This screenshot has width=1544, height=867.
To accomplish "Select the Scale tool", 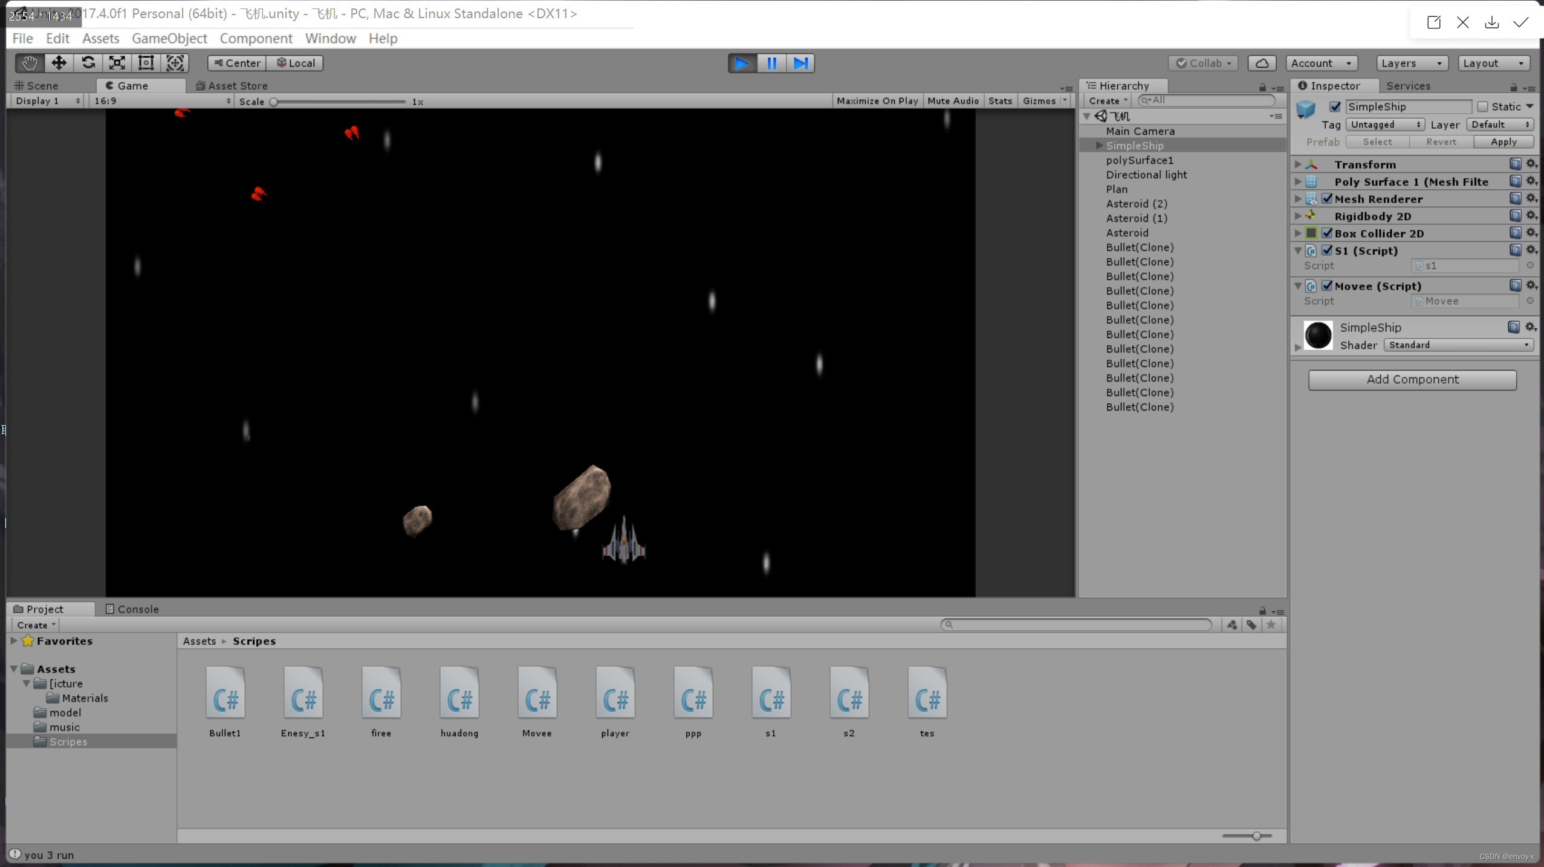I will tap(117, 63).
